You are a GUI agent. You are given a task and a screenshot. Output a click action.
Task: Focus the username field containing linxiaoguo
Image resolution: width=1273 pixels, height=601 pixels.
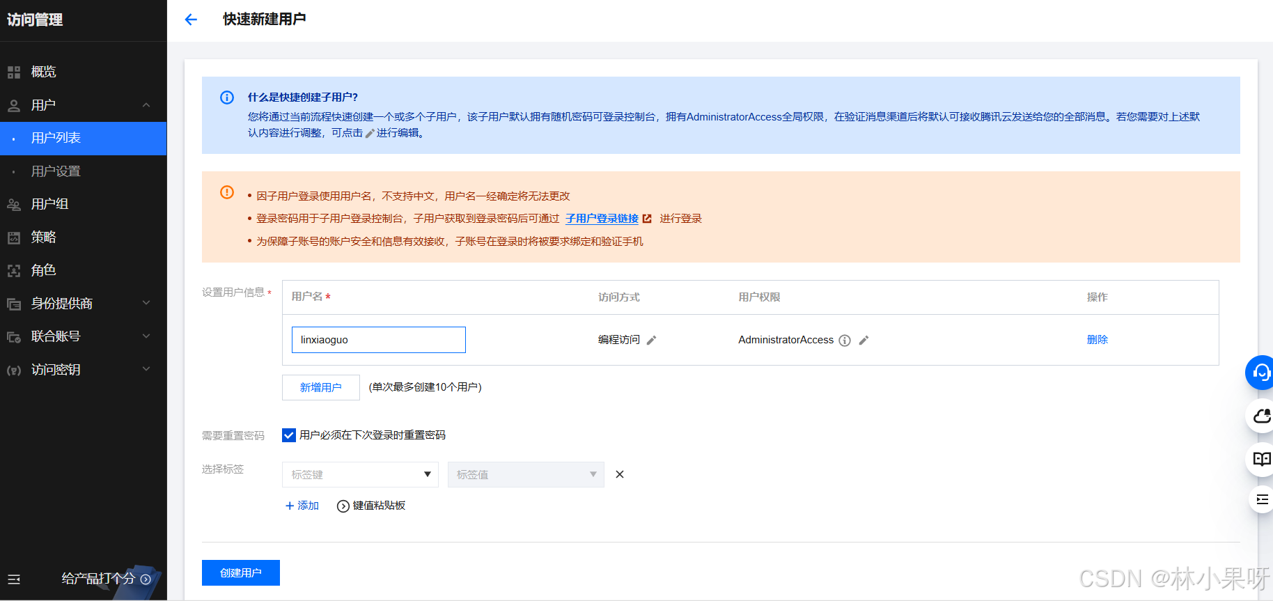(379, 340)
